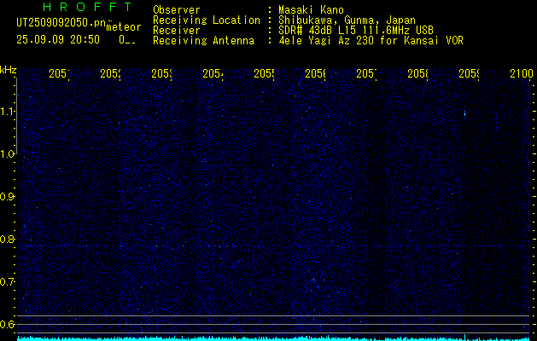Click the 2053 time marker
The height and width of the screenshot is (341, 537).
tap(161, 73)
